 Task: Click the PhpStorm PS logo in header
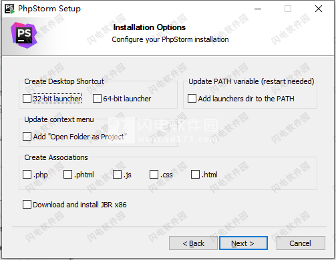[24, 35]
